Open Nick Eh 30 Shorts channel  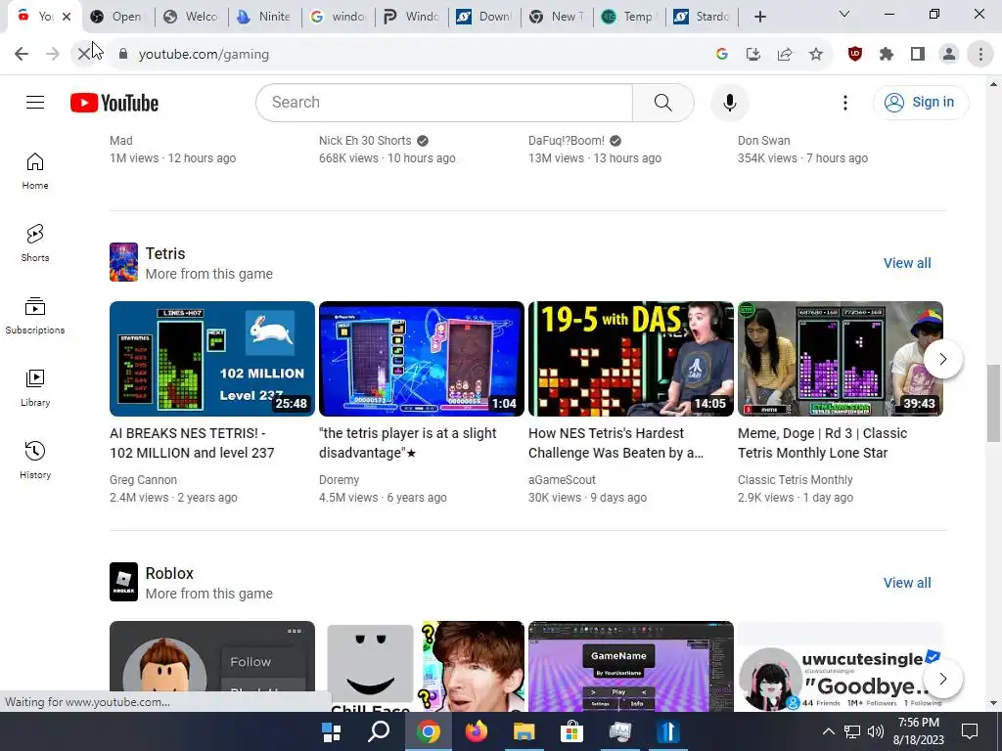[x=365, y=141]
